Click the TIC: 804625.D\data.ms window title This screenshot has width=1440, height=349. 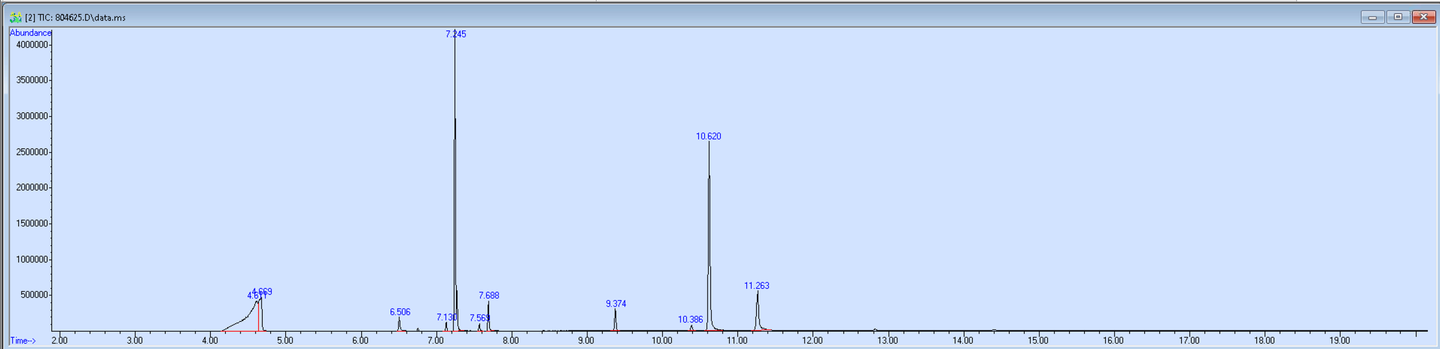[x=75, y=18]
